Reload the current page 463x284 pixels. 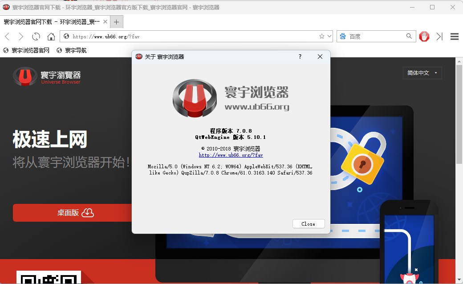[36, 37]
